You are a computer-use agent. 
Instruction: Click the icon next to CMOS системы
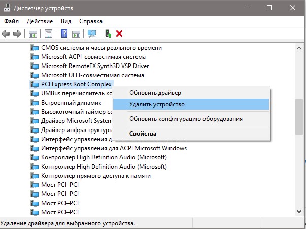click(x=35, y=48)
